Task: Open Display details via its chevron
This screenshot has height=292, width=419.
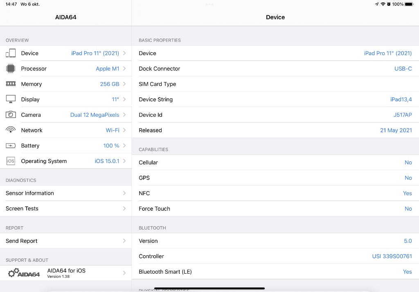Action: [124, 99]
